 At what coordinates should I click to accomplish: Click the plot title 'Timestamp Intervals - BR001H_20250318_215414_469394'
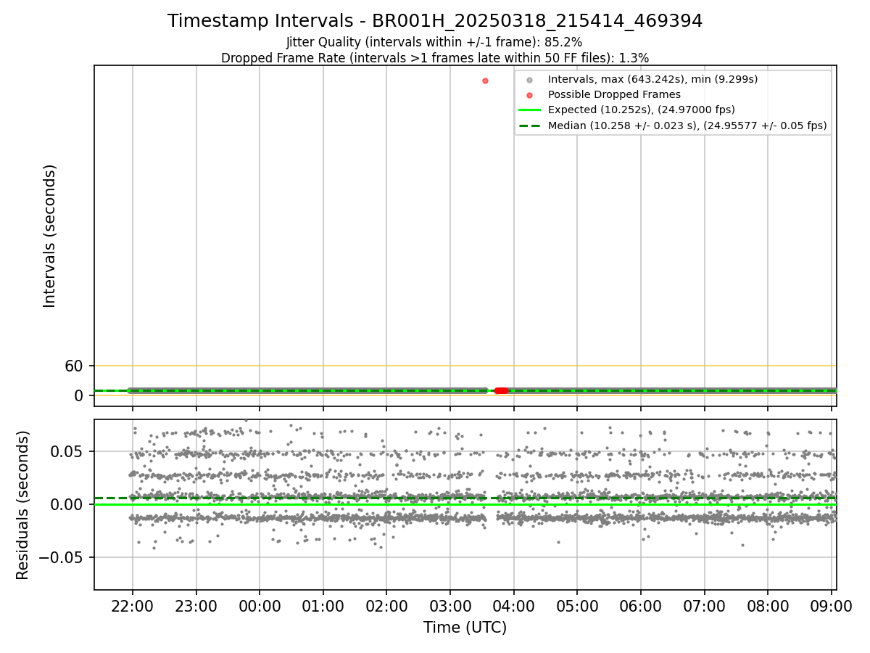click(x=435, y=21)
